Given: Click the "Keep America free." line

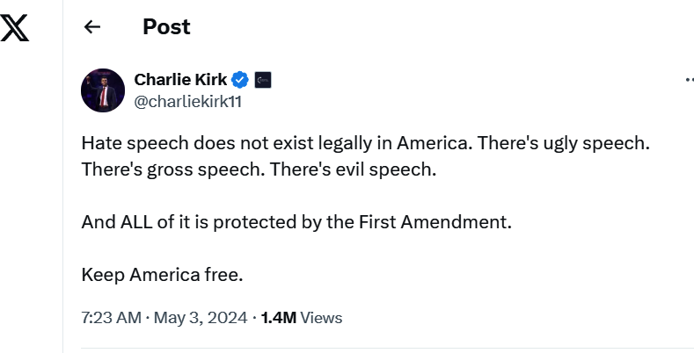Looking at the screenshot, I should tap(161, 274).
